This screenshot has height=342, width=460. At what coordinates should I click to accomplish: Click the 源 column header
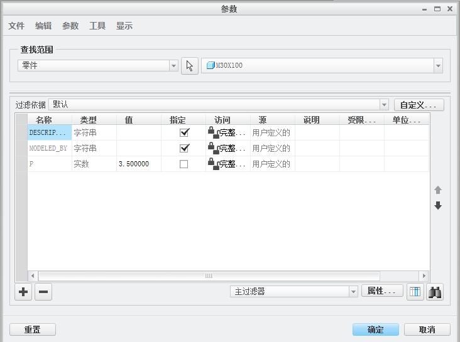(273, 120)
